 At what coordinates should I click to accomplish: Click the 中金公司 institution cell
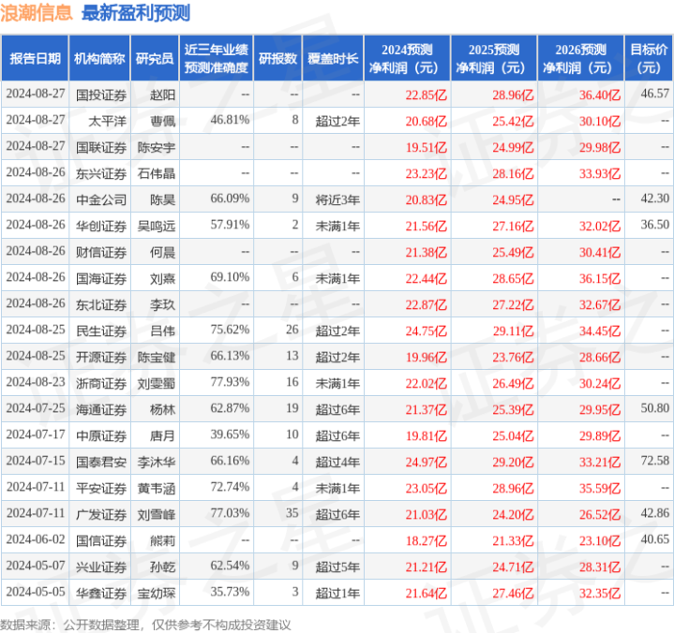pos(101,199)
